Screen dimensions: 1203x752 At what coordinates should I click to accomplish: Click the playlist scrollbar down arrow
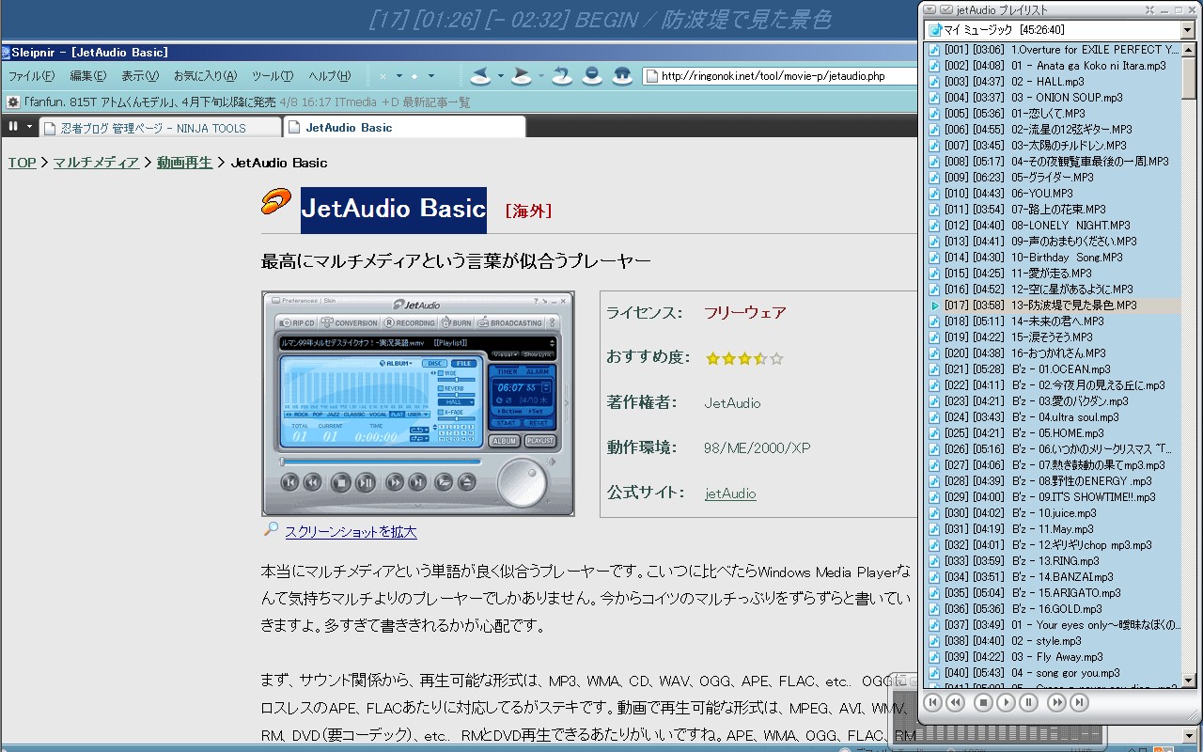coord(1188,680)
